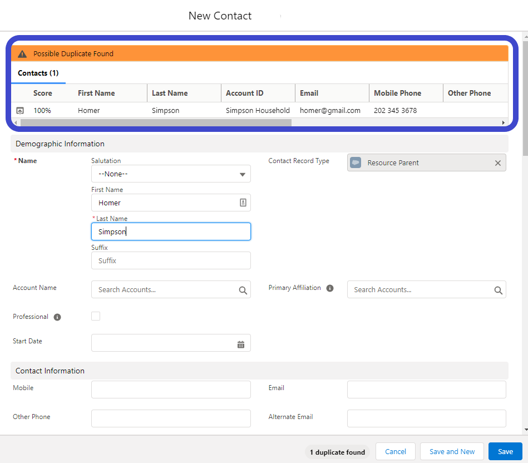Click the Mobile input field
The width and height of the screenshot is (528, 463).
(171, 390)
